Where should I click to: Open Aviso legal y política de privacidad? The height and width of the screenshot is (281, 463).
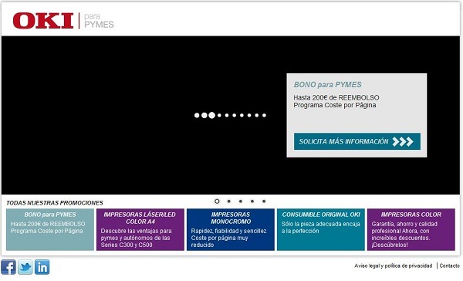click(394, 266)
